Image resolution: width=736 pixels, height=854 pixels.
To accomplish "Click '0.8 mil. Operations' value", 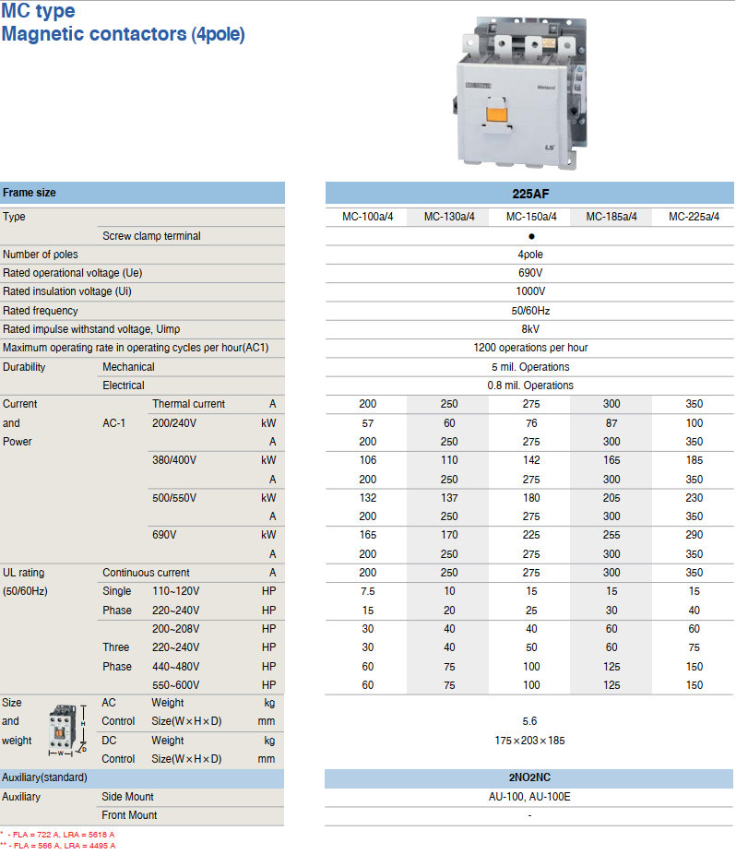I will pyautogui.click(x=530, y=385).
